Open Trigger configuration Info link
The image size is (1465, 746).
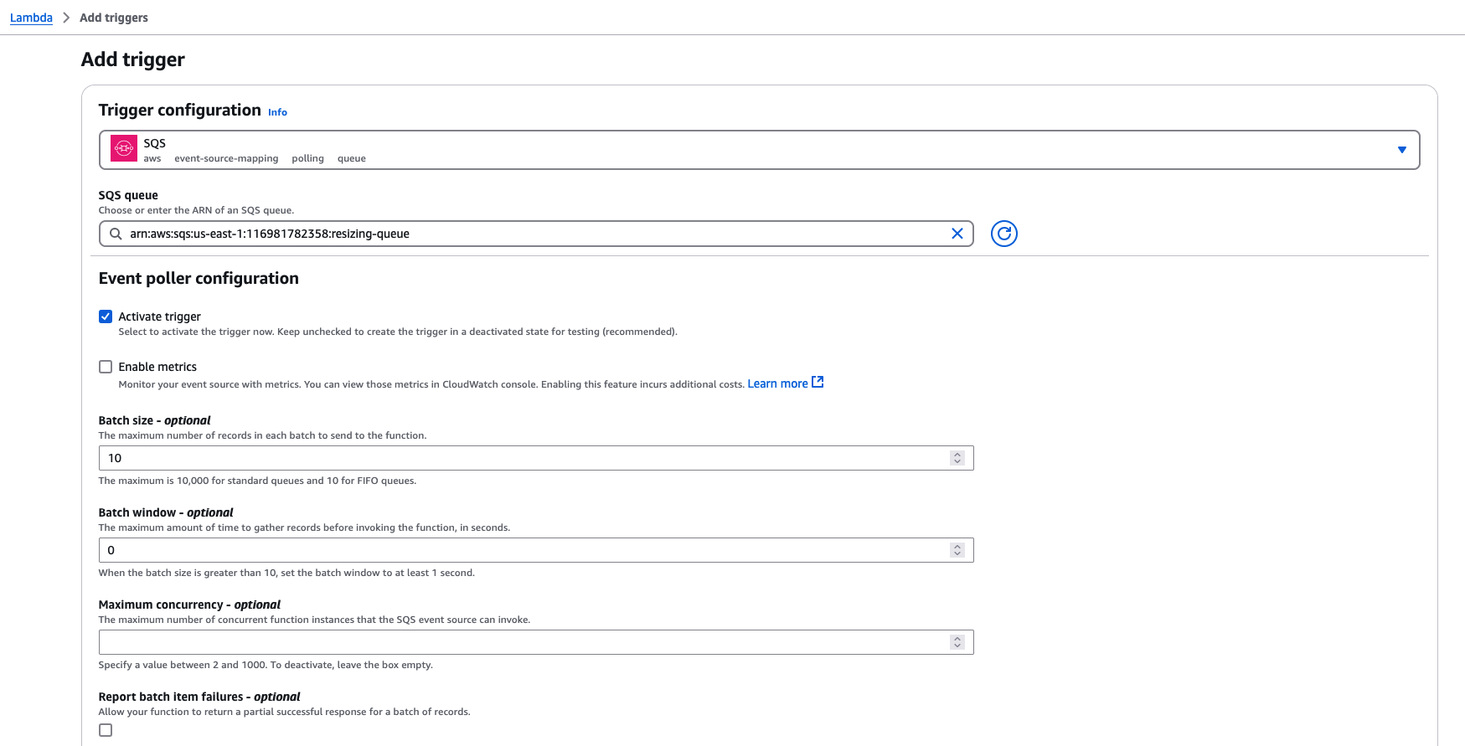click(x=277, y=112)
